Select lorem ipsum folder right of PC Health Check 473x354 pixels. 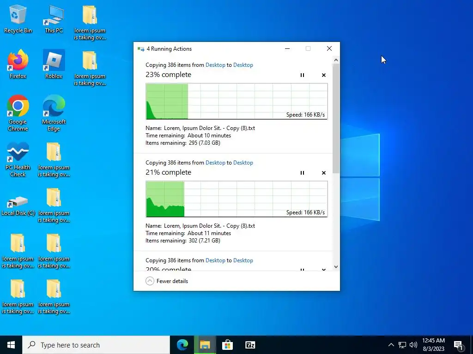pos(54,159)
